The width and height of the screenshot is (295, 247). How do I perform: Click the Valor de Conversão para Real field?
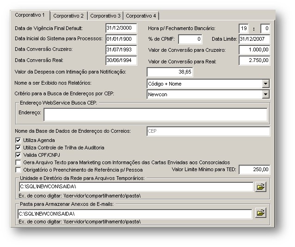pyautogui.click(x=254, y=61)
